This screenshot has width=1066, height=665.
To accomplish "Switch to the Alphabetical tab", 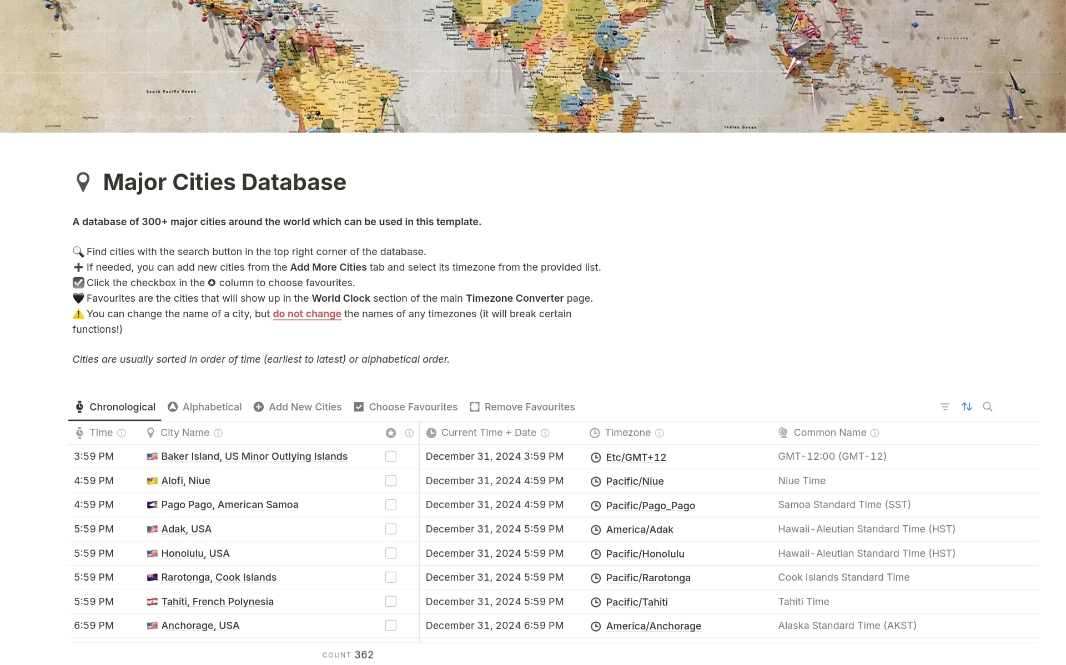I will point(205,407).
